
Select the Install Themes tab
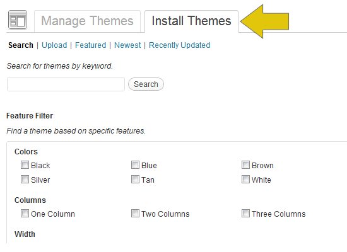[191, 21]
